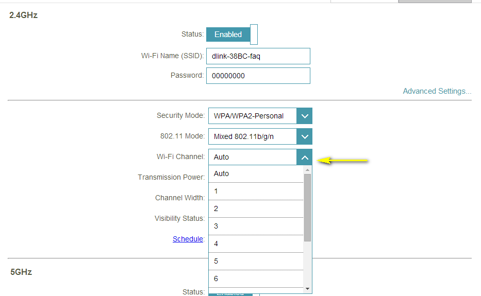
Task: Collapse the Wi-Fi Channel dropdown arrow
Action: (x=305, y=157)
